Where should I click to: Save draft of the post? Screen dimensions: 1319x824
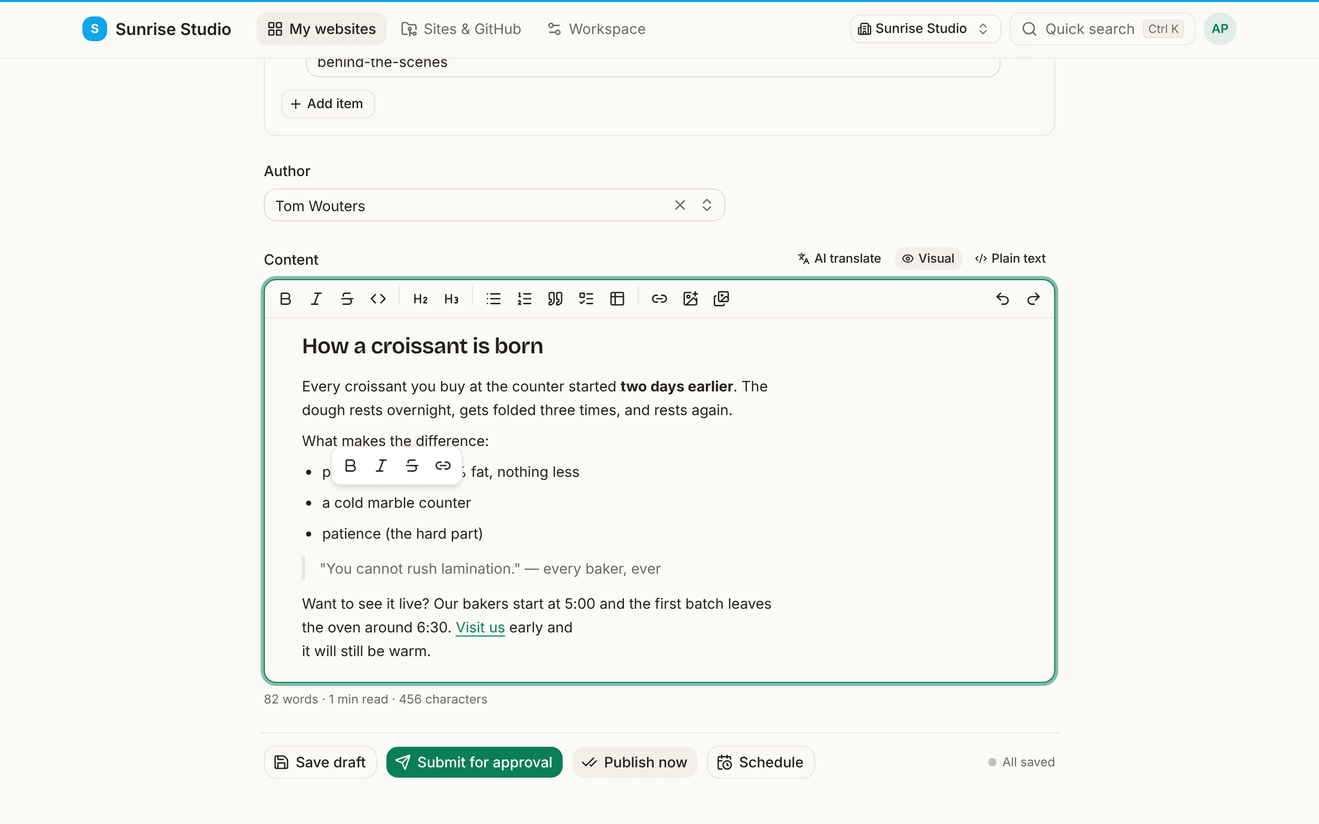tap(320, 762)
